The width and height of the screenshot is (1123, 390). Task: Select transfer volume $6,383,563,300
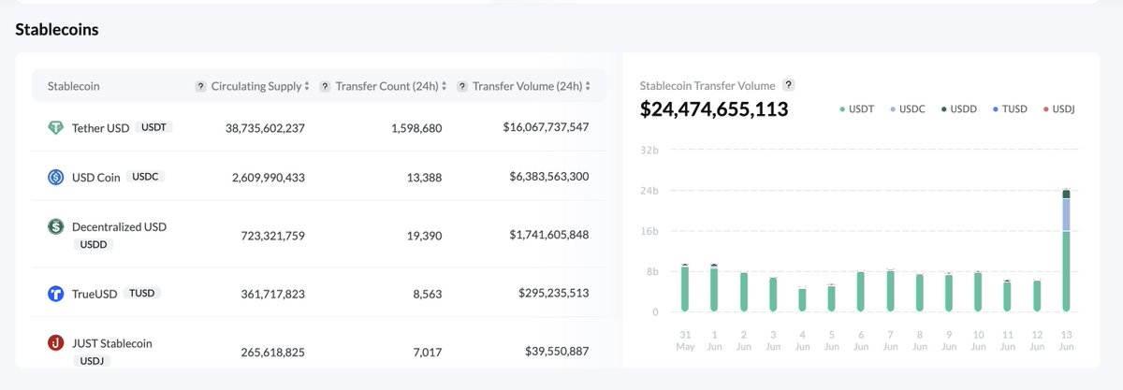click(x=549, y=176)
